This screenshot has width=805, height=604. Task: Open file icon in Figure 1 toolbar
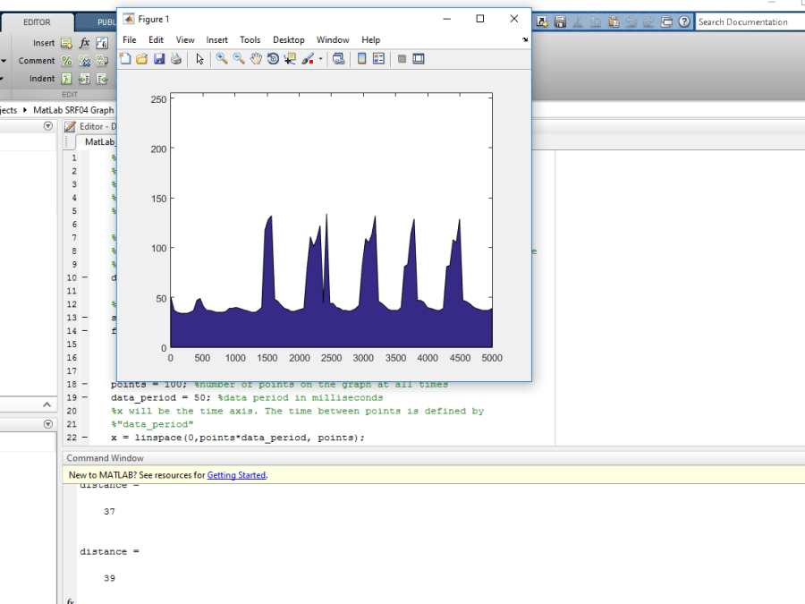pos(141,58)
